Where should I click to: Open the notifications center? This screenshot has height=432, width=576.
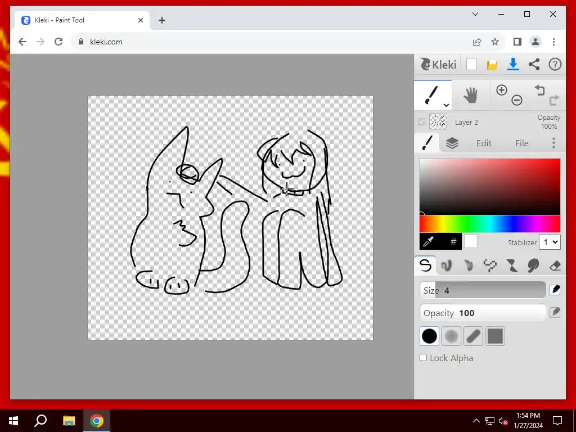[x=557, y=421]
